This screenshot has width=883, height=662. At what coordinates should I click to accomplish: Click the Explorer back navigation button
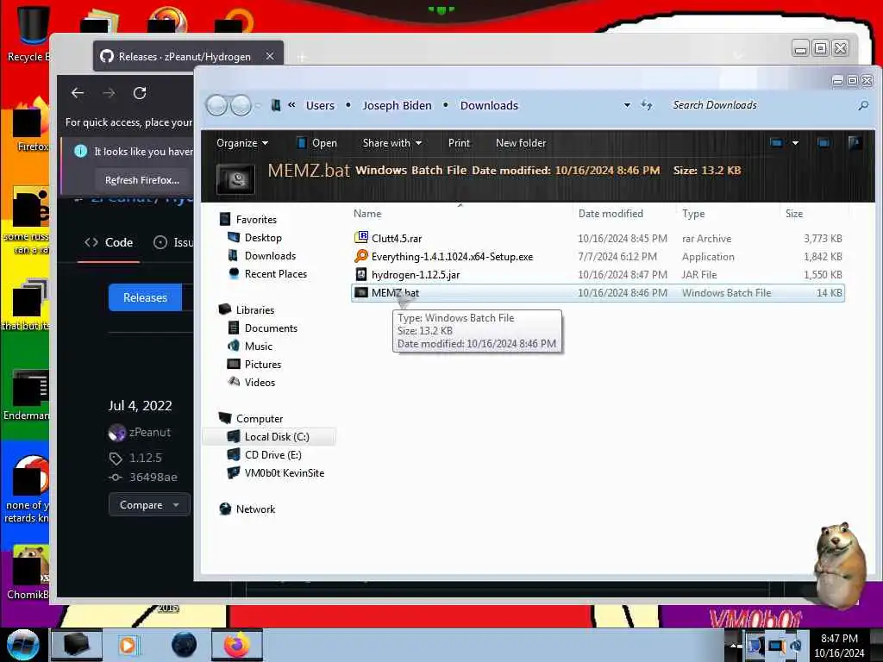pyautogui.click(x=216, y=105)
